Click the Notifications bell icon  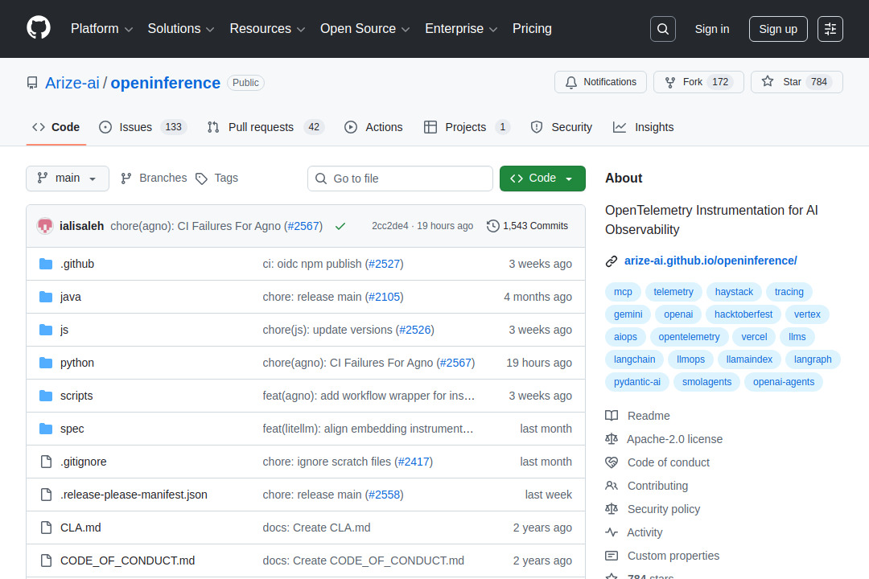(571, 81)
